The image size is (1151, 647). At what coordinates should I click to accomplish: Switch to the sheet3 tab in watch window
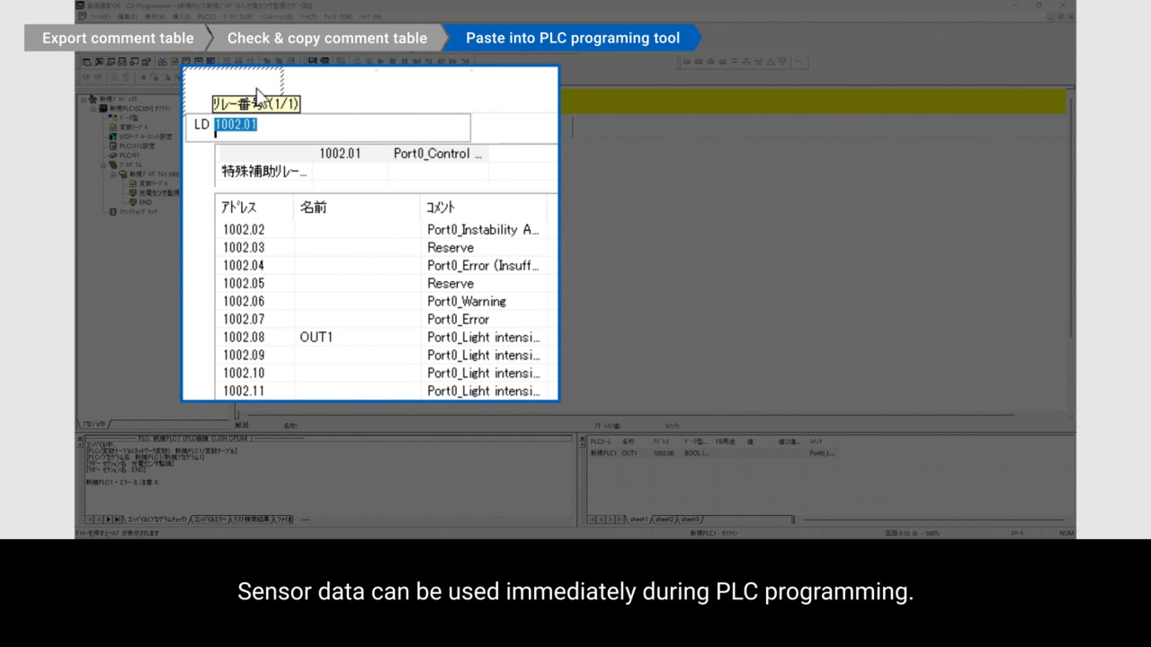click(x=690, y=519)
